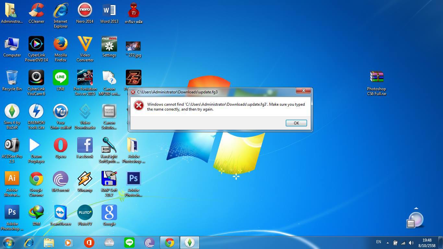Open the network signal tray icon
443x249 pixels.
click(x=403, y=243)
